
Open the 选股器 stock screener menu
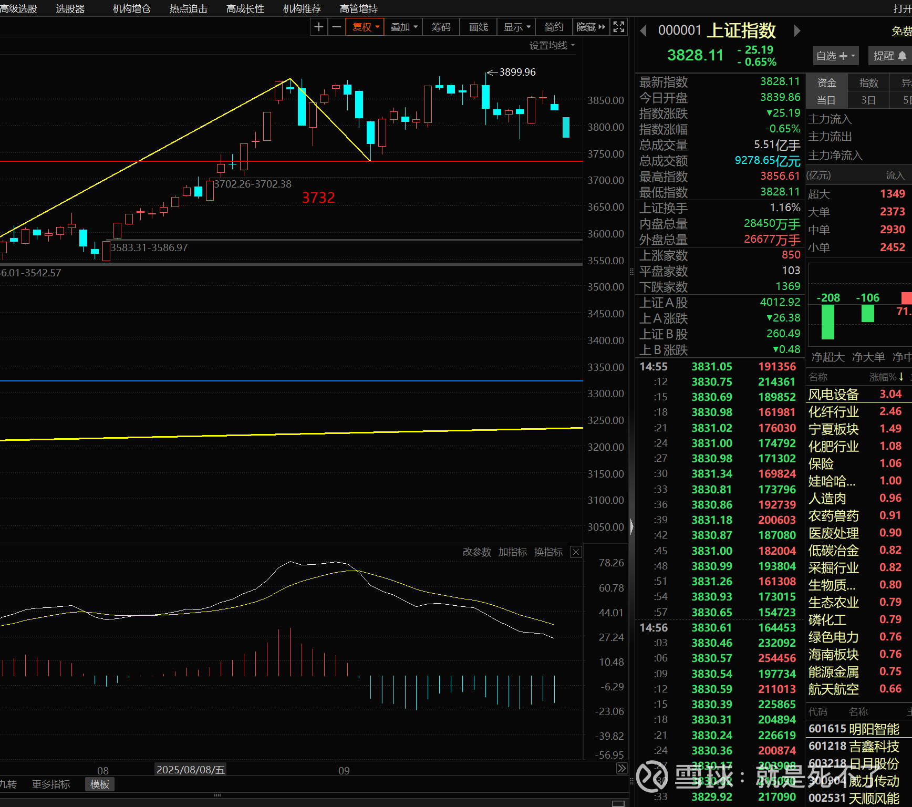coord(70,8)
